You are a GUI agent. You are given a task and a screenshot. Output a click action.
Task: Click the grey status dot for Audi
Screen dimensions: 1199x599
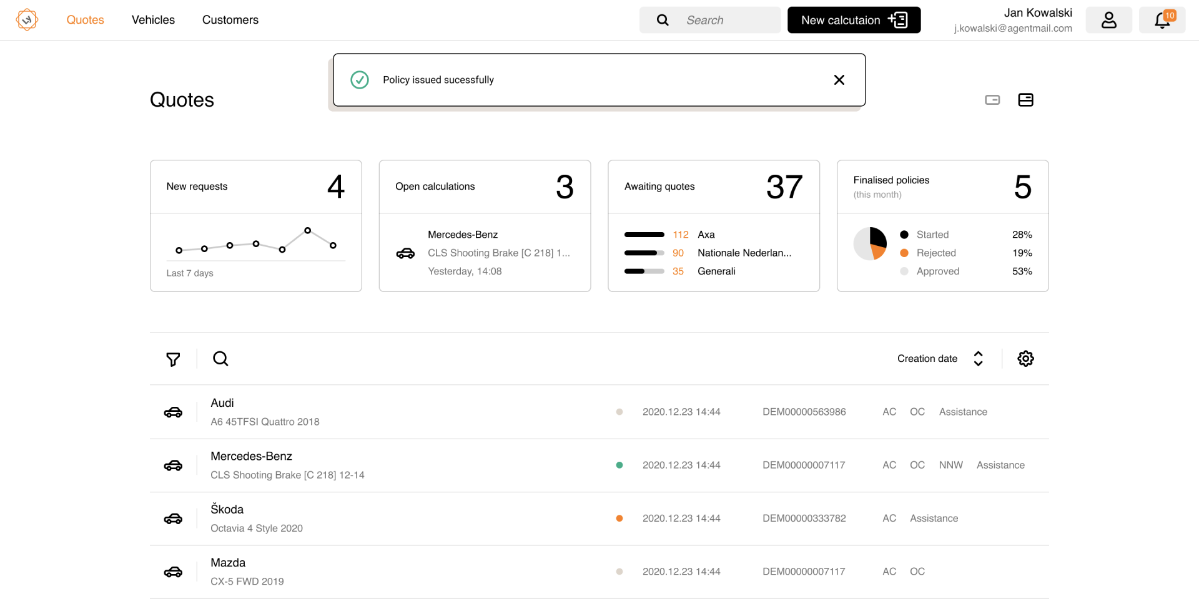coord(619,412)
